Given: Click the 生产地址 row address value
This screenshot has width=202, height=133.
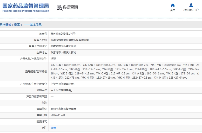Looking at the screenshot, I should tap(63, 53).
